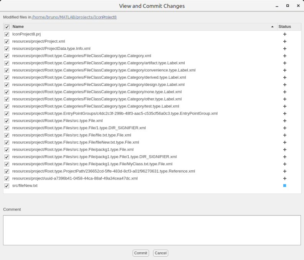Select the fileNew.txt.type.File.xml row
This screenshot has height=260, width=304.
click(76, 142)
